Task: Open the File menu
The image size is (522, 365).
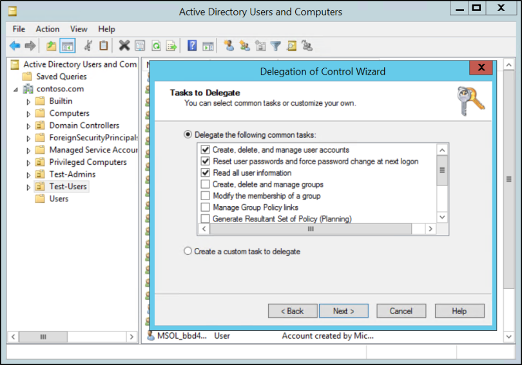Action: click(x=19, y=29)
